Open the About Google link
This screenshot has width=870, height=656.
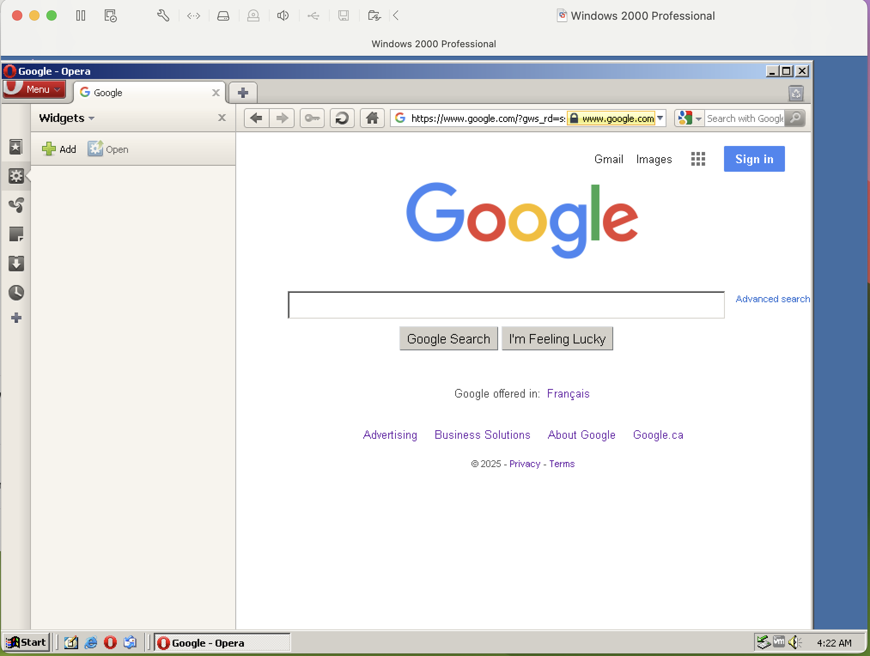click(581, 435)
